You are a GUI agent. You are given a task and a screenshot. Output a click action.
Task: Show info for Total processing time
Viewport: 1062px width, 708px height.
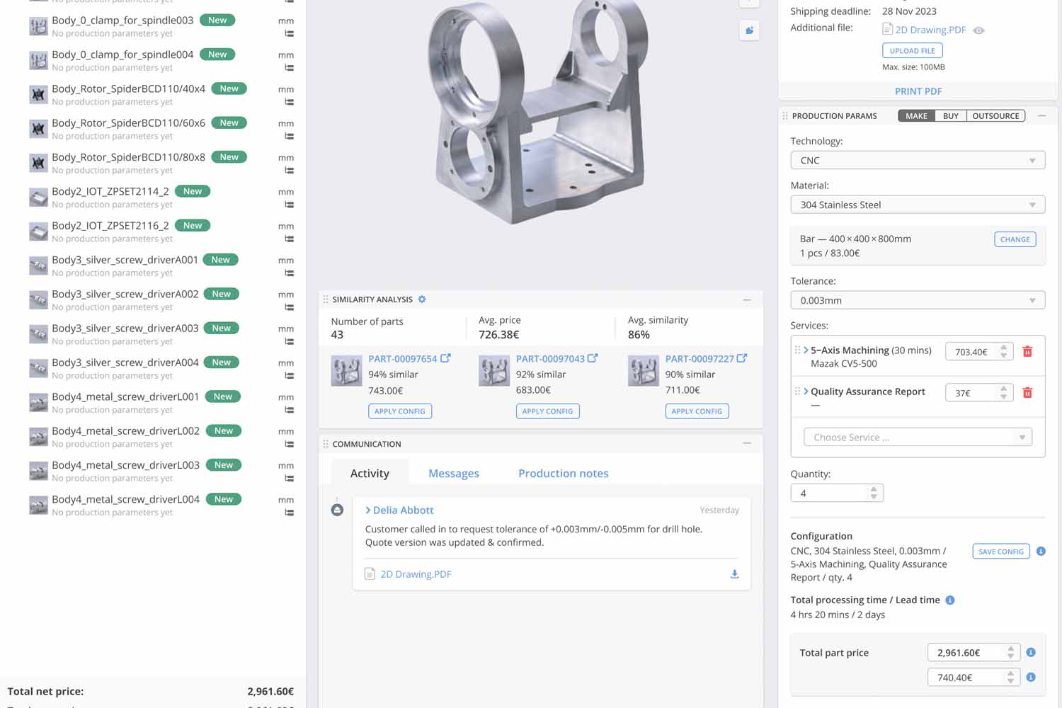click(950, 600)
